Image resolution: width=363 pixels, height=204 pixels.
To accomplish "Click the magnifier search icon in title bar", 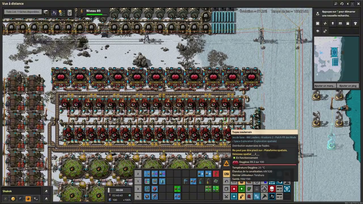I will click(336, 4).
